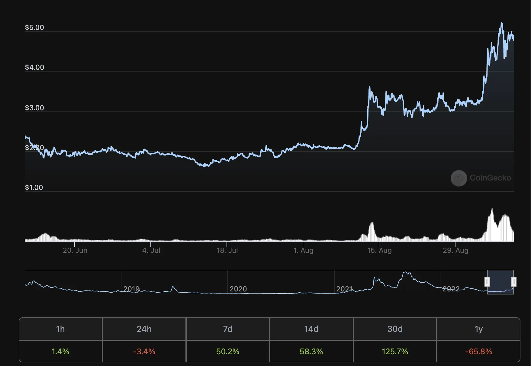Select the 24h price change header
Image resolution: width=531 pixels, height=366 pixels.
144,329
